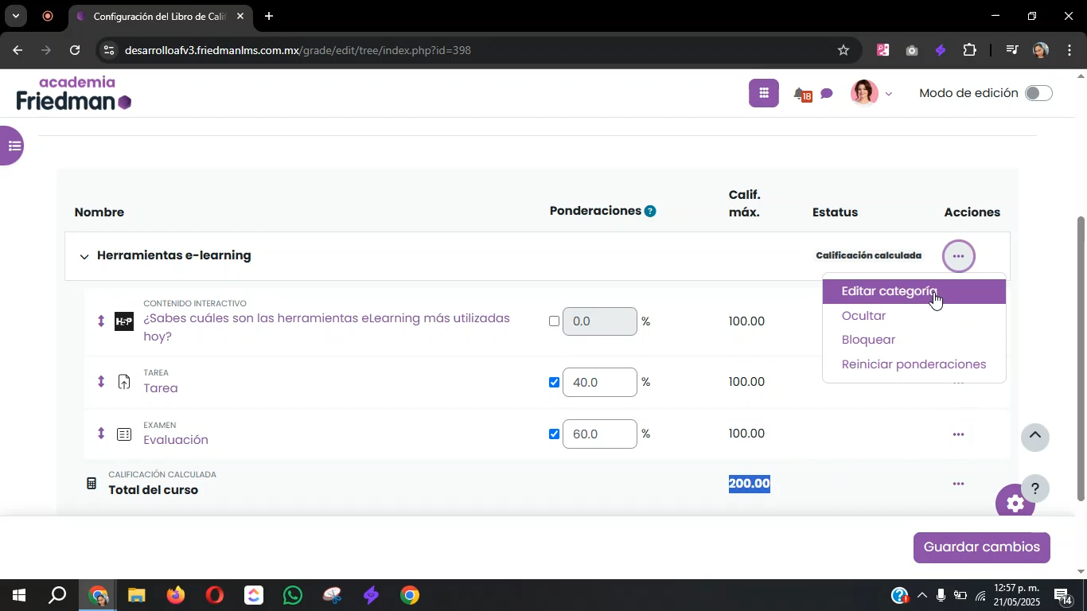Open Windows search from the taskbar
The width and height of the screenshot is (1087, 611).
click(x=57, y=595)
